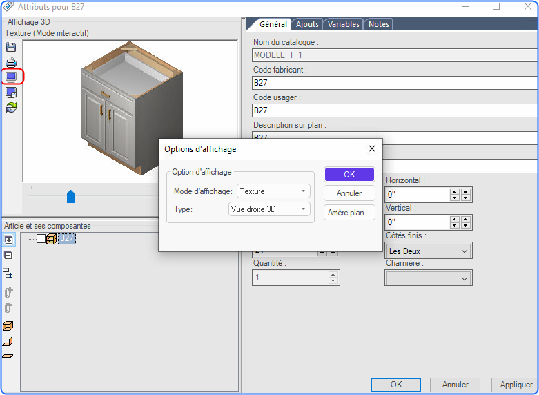Image resolution: width=539 pixels, height=395 pixels.
Task: Click the printer icon in 3D view toolbar
Action: click(11, 62)
